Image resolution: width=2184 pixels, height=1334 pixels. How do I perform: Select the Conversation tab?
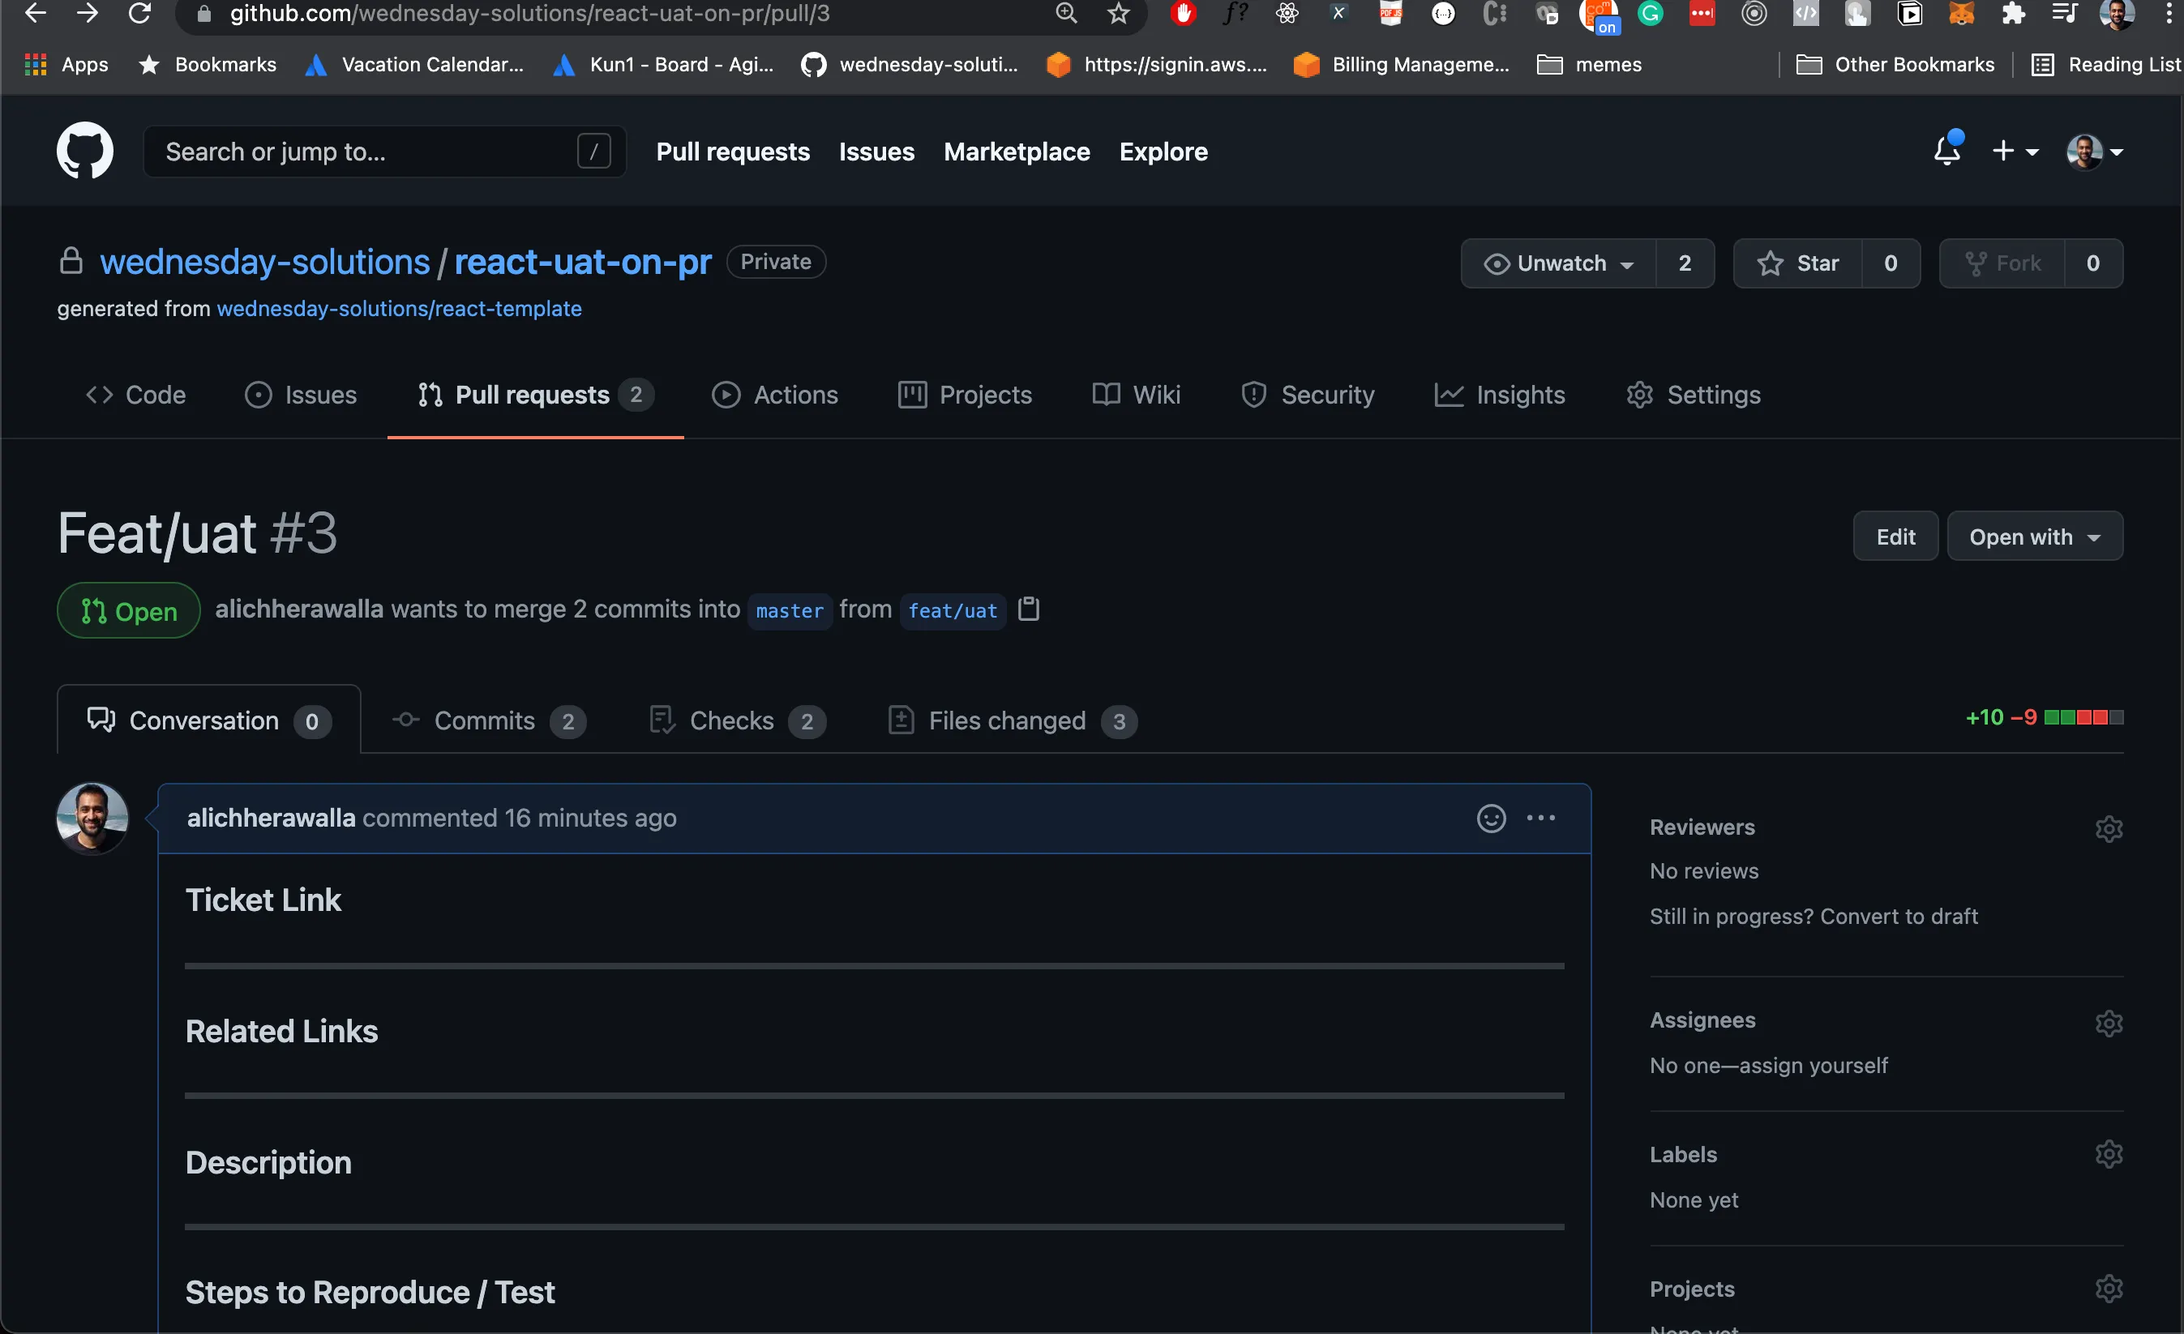209,720
